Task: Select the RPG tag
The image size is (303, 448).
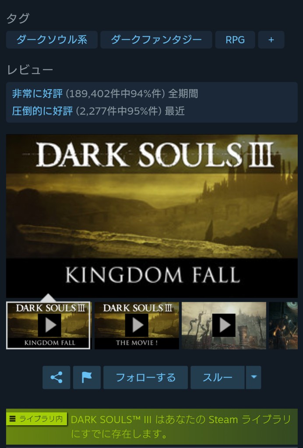Action: [235, 40]
